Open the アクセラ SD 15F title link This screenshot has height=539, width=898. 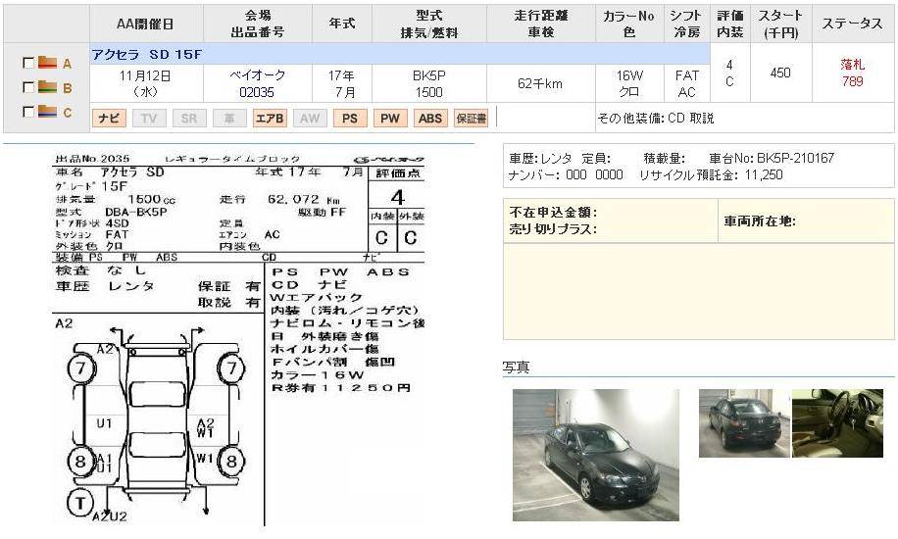147,55
